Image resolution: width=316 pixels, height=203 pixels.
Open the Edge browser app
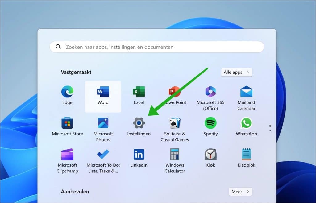pos(67,92)
